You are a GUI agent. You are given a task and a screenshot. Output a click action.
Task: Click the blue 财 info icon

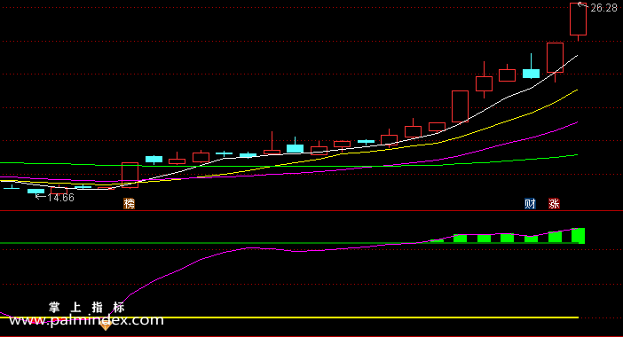pos(530,204)
